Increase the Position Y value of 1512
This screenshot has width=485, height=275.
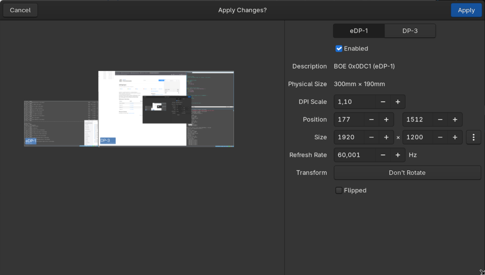(x=455, y=119)
